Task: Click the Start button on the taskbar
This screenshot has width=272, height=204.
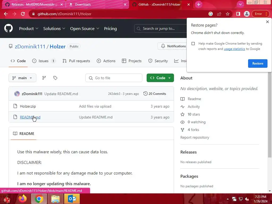Action: tap(7, 199)
